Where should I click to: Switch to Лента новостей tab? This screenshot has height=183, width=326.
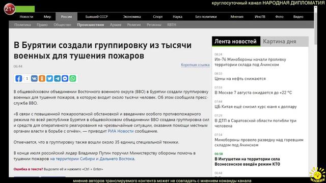coord(236,41)
